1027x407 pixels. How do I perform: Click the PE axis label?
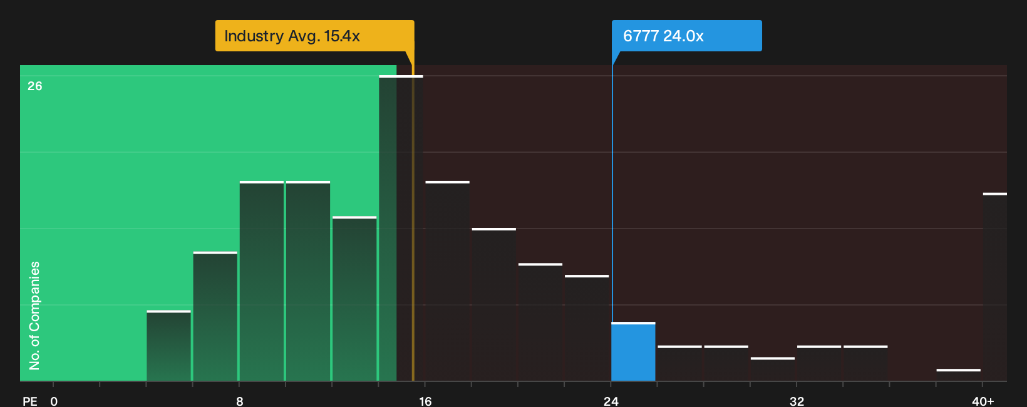click(x=30, y=401)
